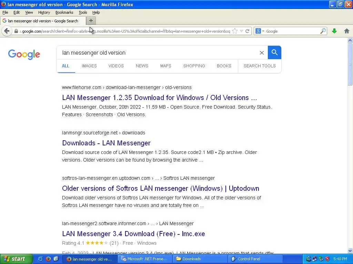The width and height of the screenshot is (353, 264).
Task: Click the network computers tray icon
Action: pos(314,259)
